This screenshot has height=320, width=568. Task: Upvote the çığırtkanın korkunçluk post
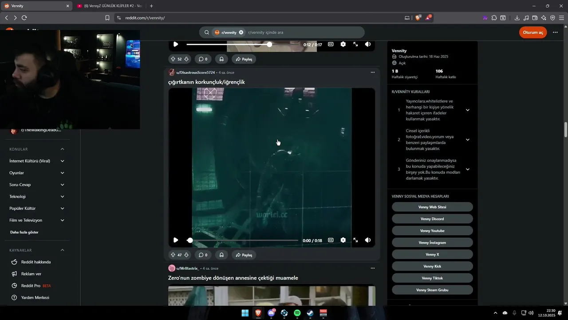173,255
